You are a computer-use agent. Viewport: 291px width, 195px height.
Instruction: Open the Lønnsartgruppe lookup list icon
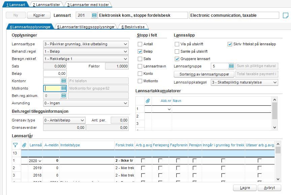[231, 66]
